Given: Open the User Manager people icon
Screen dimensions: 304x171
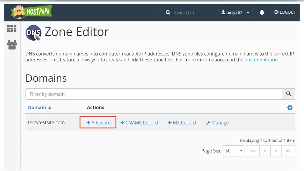Looking at the screenshot, I should (12, 45).
